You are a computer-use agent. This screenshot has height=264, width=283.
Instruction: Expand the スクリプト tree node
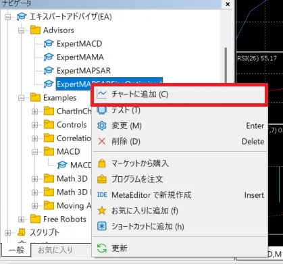(8, 233)
